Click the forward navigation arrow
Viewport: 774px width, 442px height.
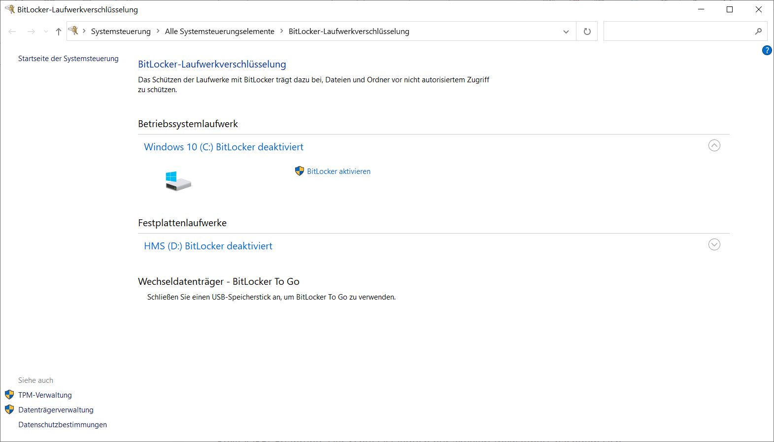click(x=31, y=32)
